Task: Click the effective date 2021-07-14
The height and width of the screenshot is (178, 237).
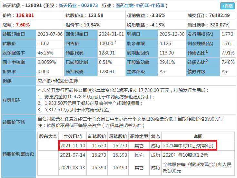Action: tap(73, 155)
